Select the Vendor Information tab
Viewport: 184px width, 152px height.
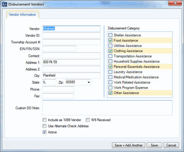pos(22,14)
